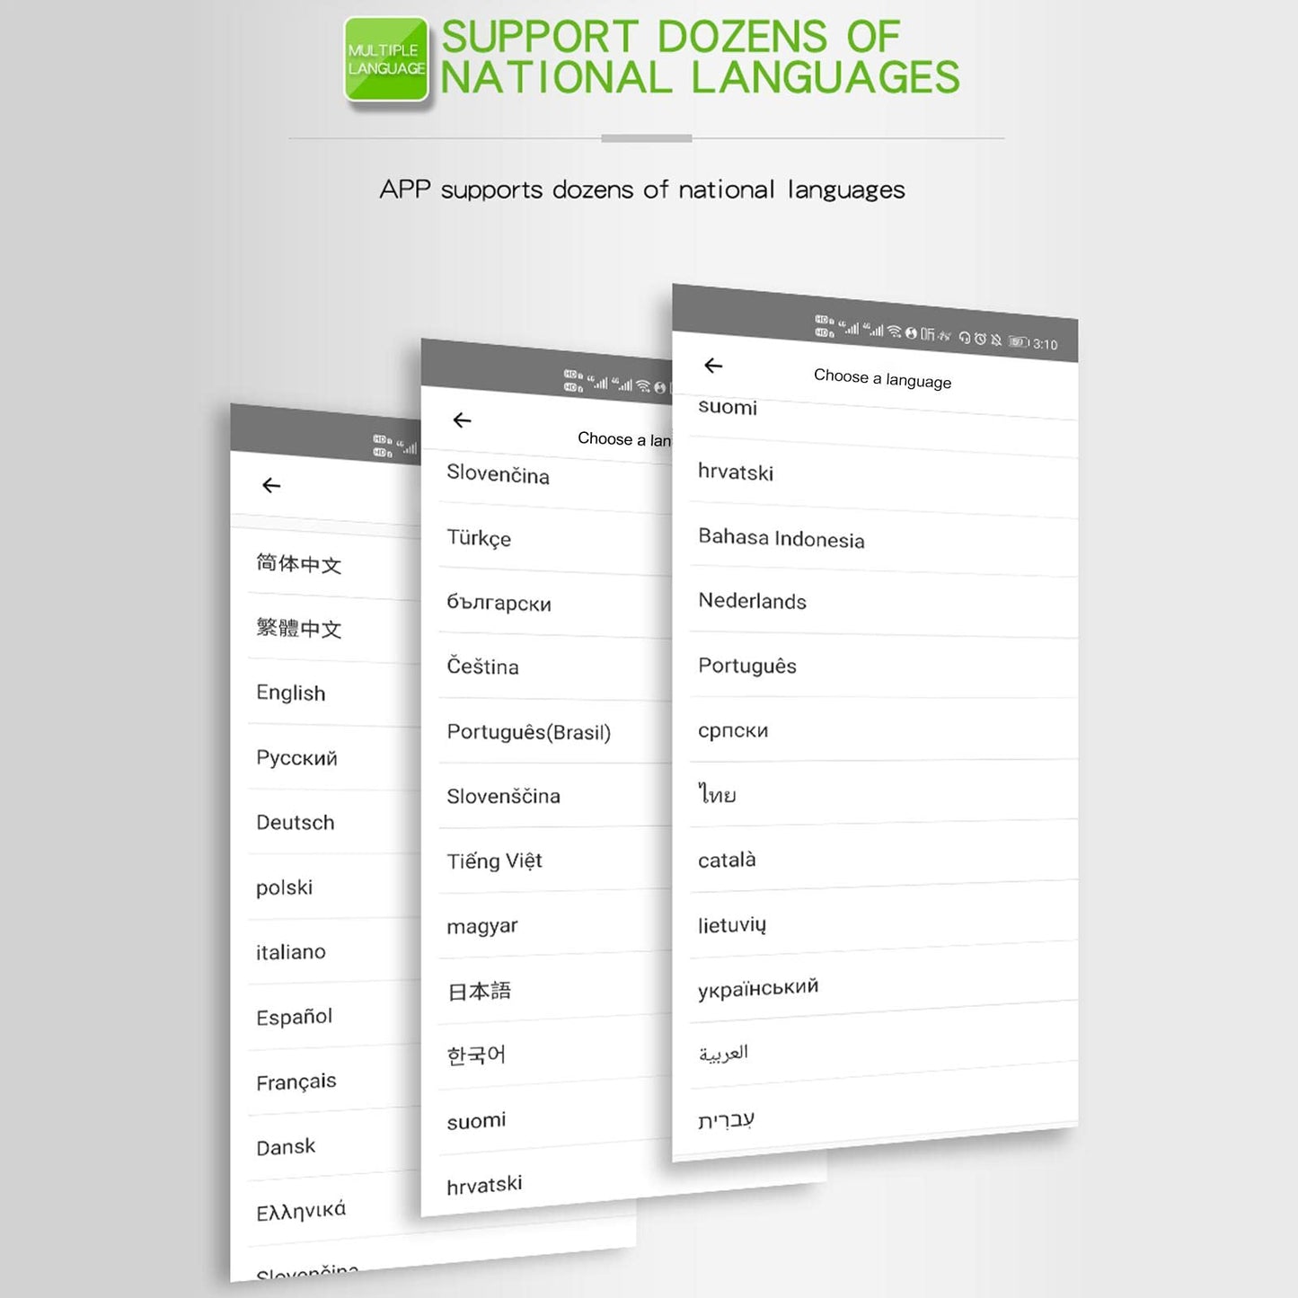Select Русский in the left list
The height and width of the screenshot is (1298, 1298).
point(296,757)
